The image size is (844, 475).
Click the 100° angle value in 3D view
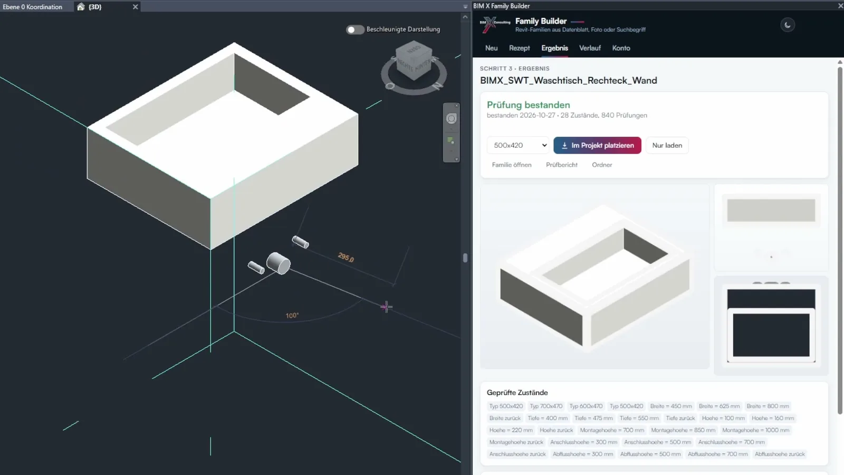point(292,316)
